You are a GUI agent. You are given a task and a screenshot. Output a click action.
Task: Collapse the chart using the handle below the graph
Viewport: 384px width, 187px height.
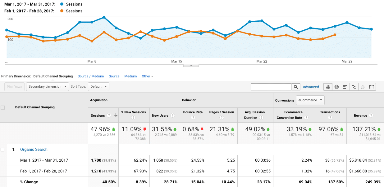pyautogui.click(x=191, y=65)
